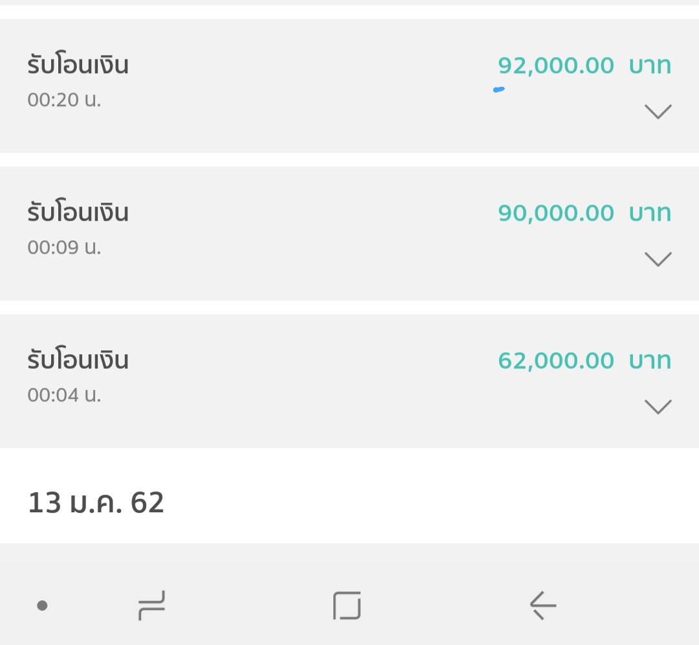Expand the 90,000.00 transfer details chevron
This screenshot has height=645, width=699.
point(658,259)
